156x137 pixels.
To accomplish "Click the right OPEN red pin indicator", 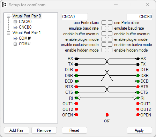I will (138, 115).
